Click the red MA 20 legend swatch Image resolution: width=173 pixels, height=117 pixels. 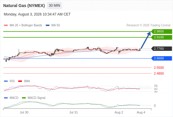point(6,25)
